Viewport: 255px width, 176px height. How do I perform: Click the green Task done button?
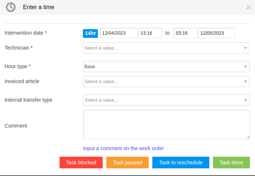231,163
